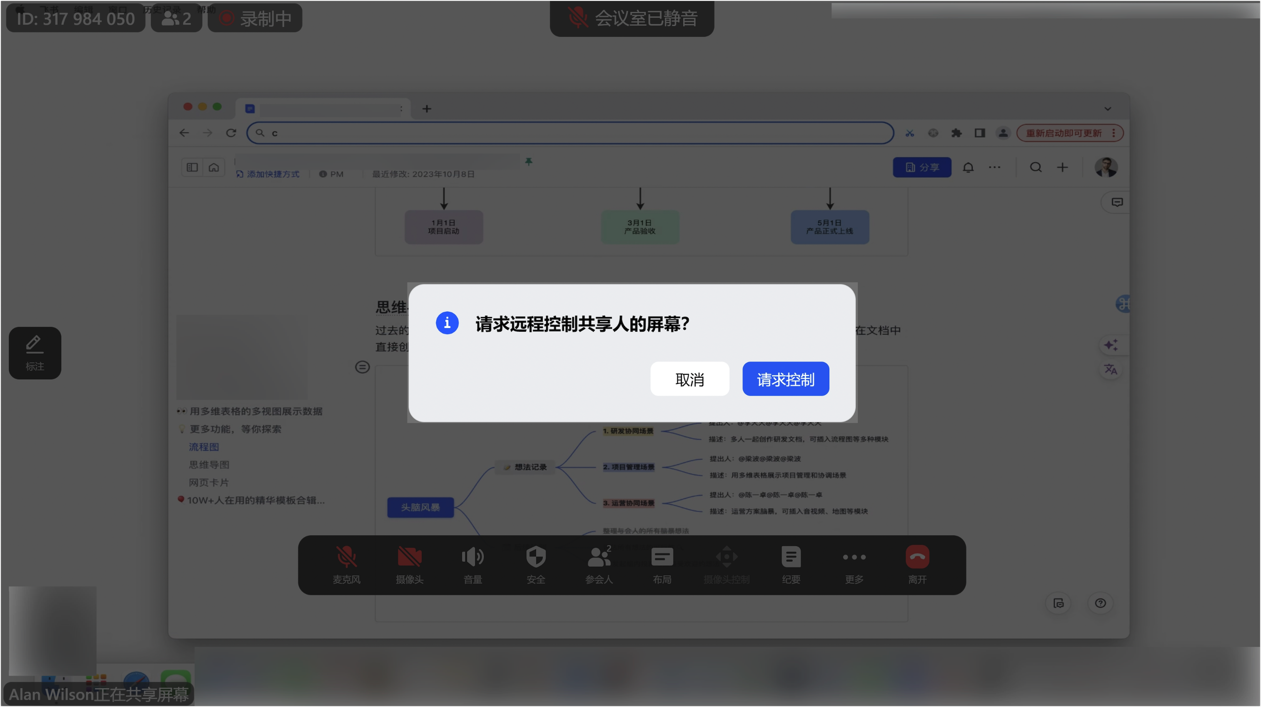
Task: Expand the browser tab list chevron
Action: point(1107,109)
